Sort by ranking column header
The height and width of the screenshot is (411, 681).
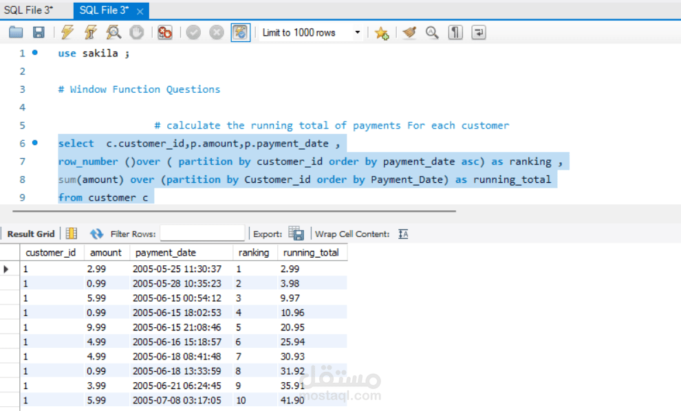point(254,253)
